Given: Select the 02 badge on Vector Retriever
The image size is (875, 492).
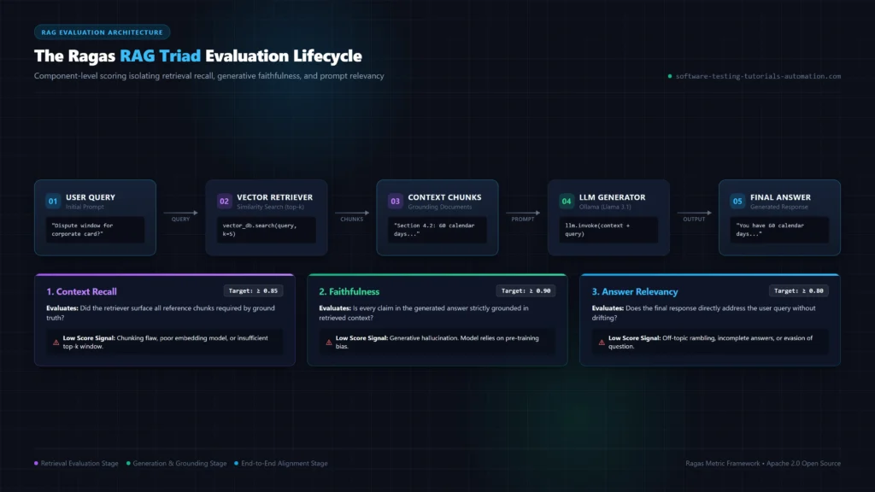Looking at the screenshot, I should [x=225, y=202].
